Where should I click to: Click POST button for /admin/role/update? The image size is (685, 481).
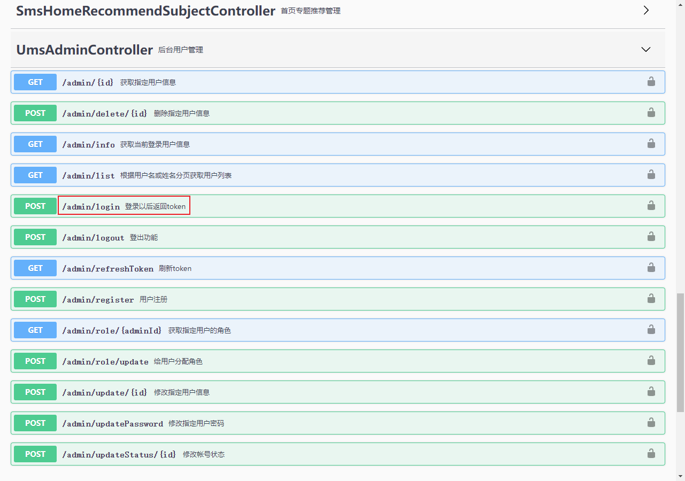[x=35, y=361]
